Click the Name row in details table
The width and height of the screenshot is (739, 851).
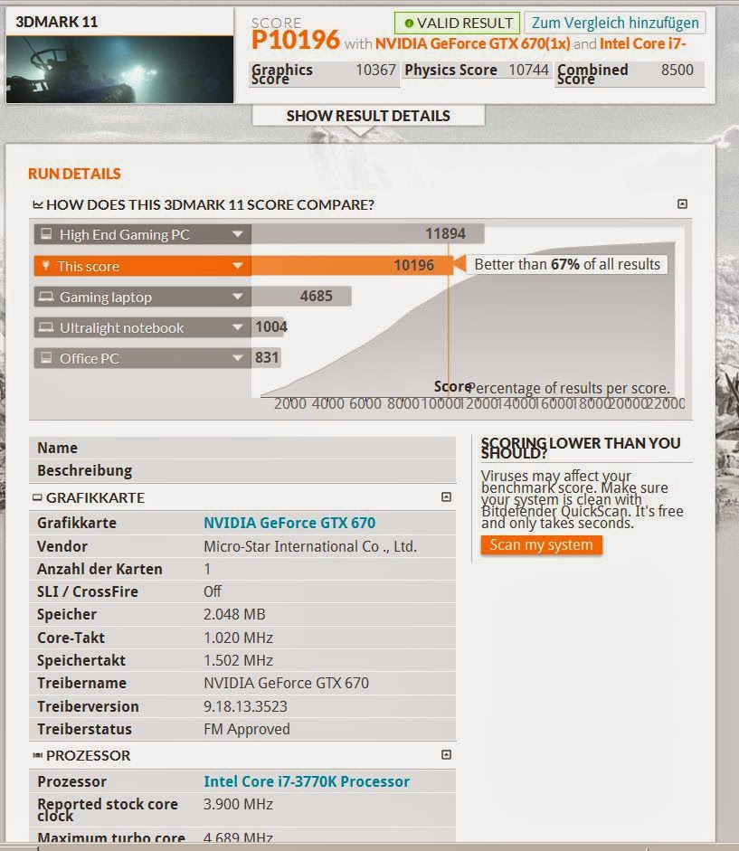click(242, 448)
